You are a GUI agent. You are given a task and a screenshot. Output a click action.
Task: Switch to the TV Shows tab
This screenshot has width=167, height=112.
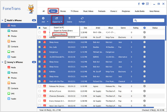pyautogui.click(x=74, y=11)
